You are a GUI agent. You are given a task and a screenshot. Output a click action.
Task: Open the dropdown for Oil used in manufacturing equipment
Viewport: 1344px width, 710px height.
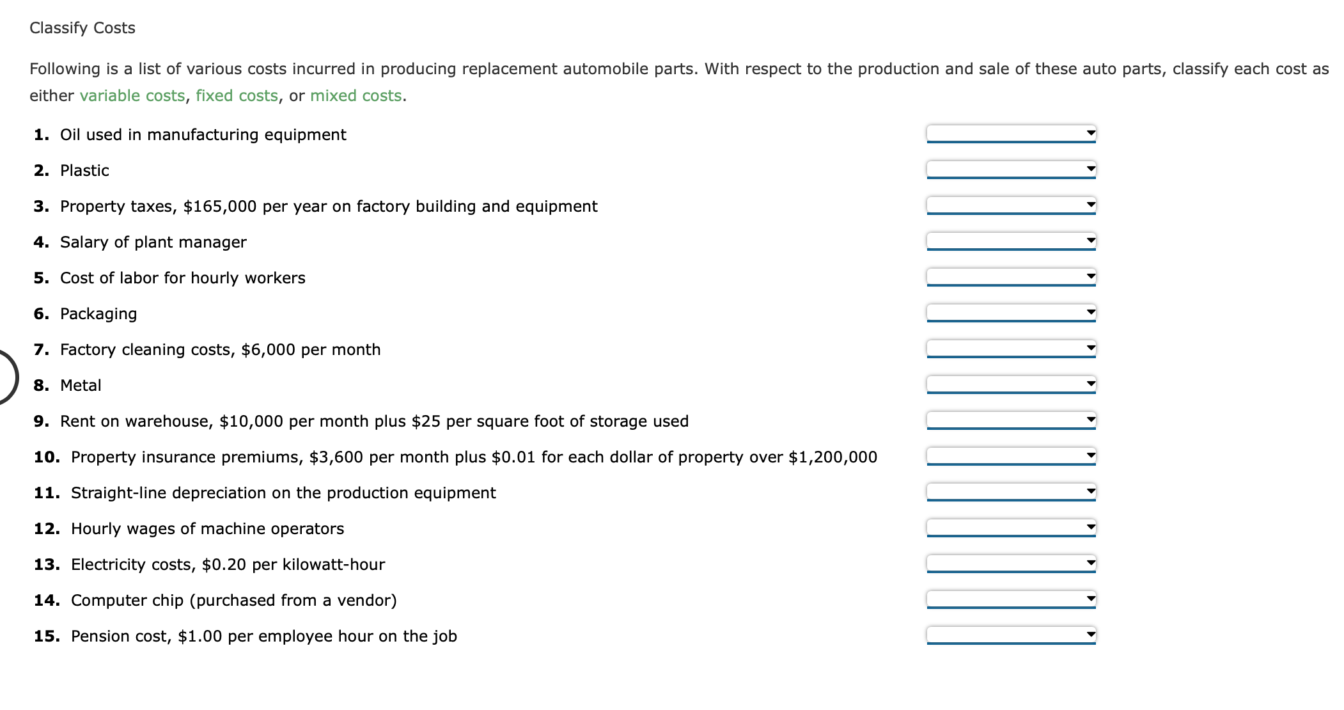(x=1010, y=134)
